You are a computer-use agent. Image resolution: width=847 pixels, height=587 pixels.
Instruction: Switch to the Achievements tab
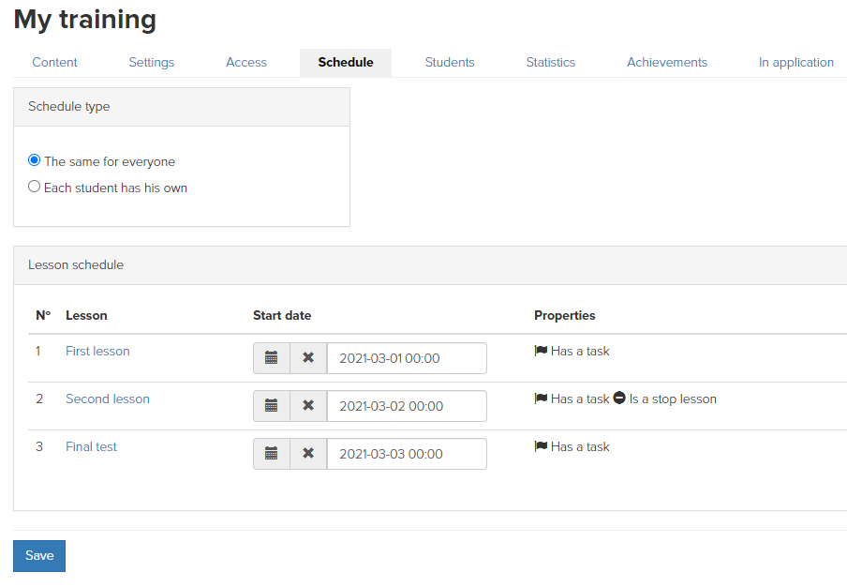666,63
